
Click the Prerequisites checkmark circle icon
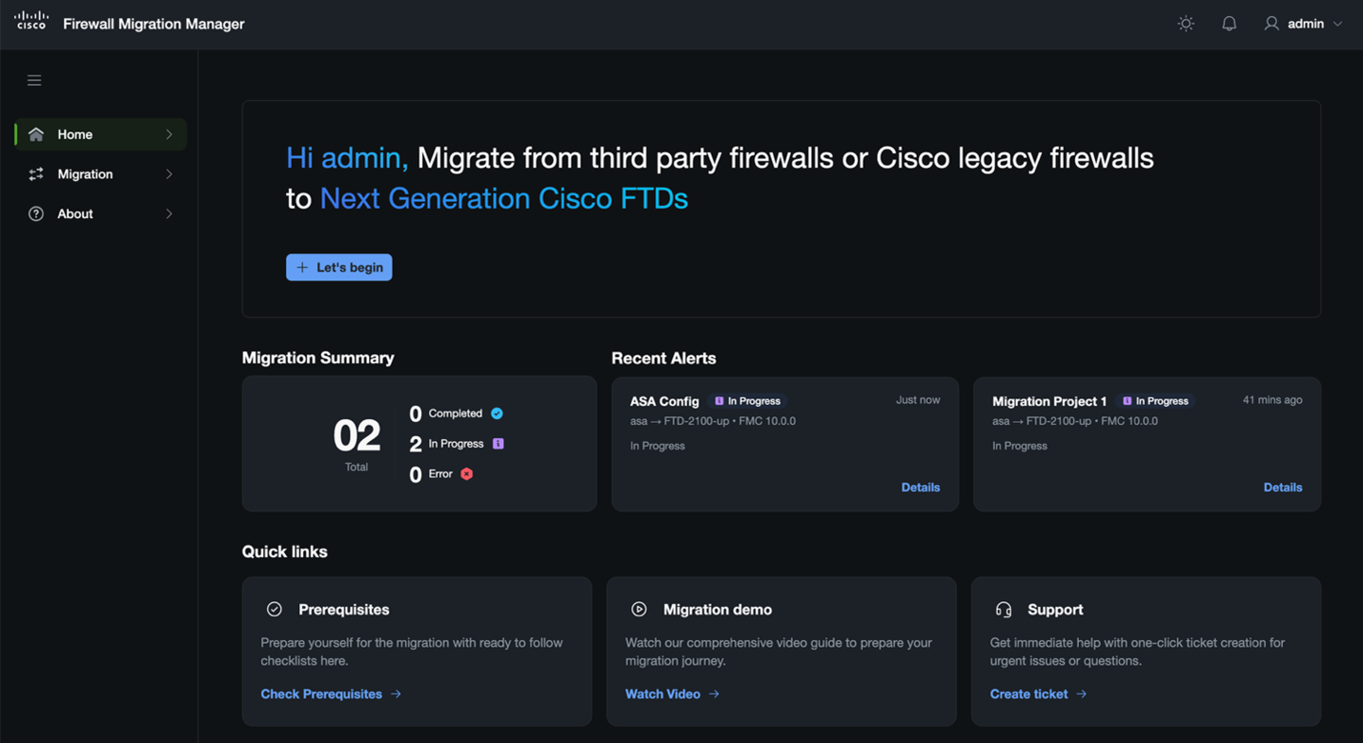click(275, 609)
